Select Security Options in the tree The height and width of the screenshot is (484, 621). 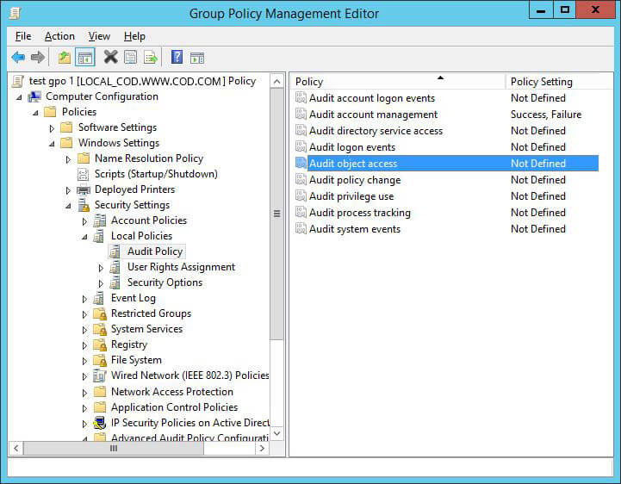tap(165, 282)
